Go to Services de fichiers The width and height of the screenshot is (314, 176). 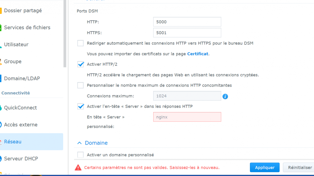point(27,28)
